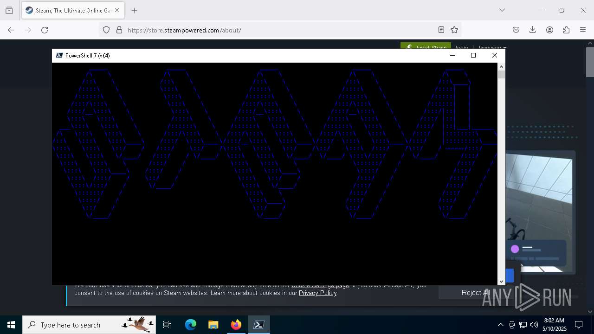Open volume control tray icon
The width and height of the screenshot is (594, 334).
(534, 325)
